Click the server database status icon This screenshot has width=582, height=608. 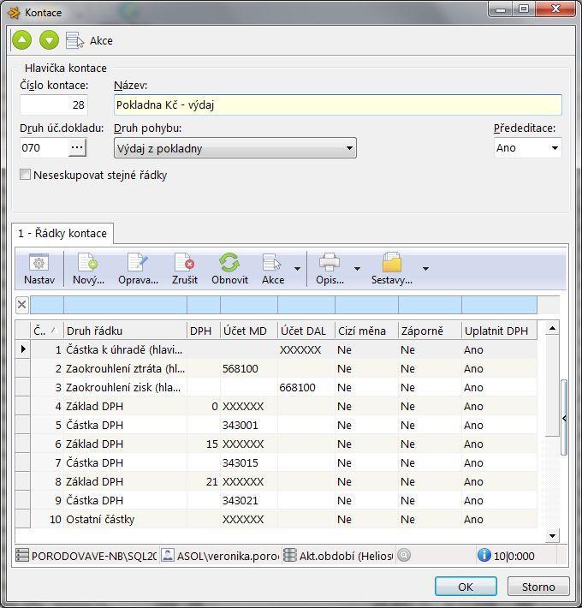(x=22, y=555)
